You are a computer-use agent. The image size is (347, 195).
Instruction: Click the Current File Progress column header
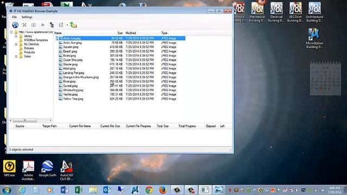[138, 126]
